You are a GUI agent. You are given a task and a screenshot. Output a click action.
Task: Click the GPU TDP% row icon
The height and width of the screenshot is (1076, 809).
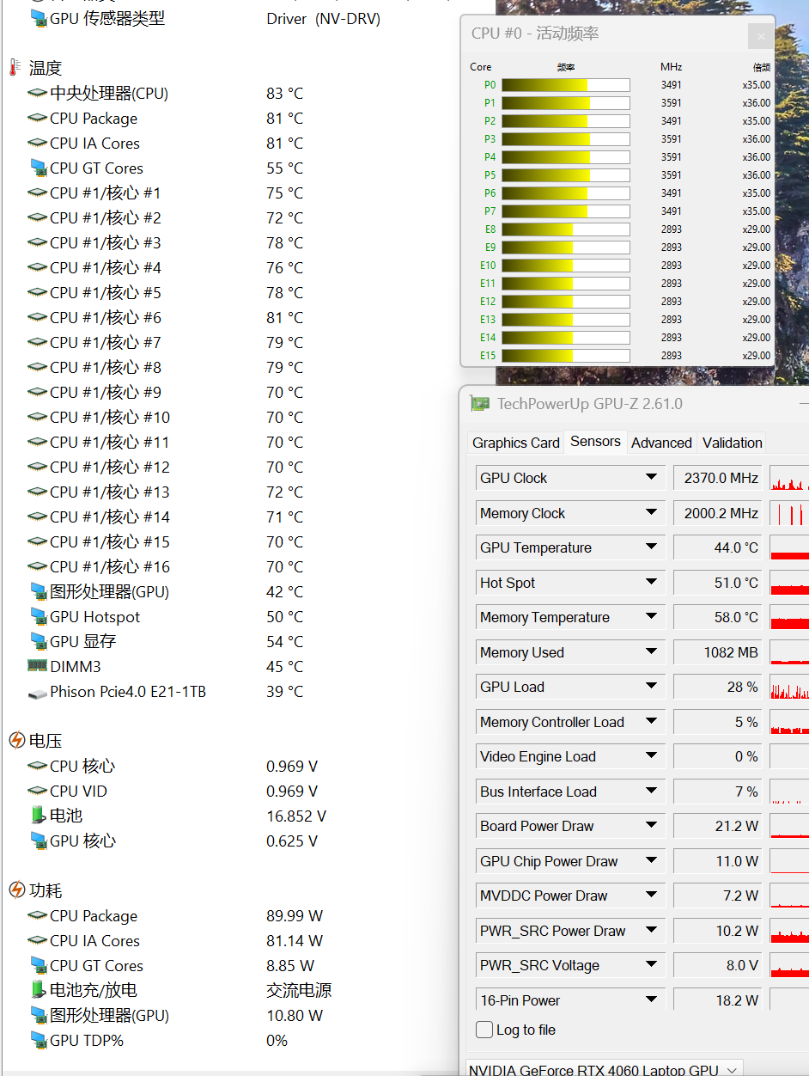pyautogui.click(x=38, y=1040)
